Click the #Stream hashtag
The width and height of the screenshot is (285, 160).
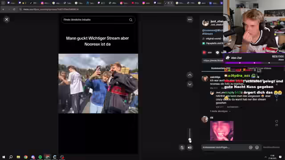click(x=208, y=34)
